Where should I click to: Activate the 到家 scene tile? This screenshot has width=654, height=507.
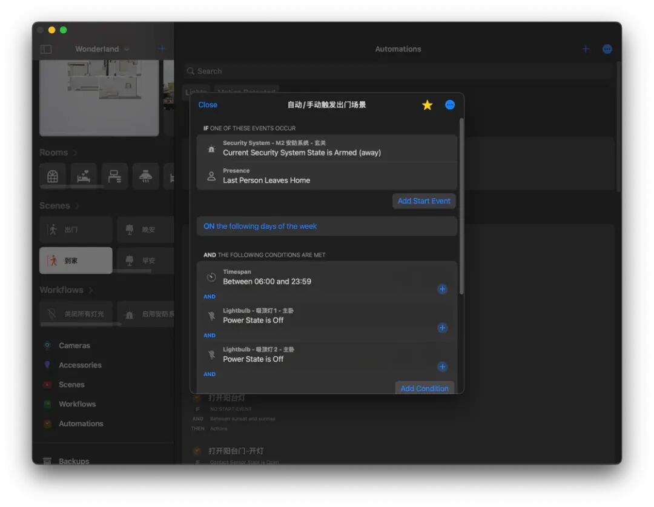point(76,260)
